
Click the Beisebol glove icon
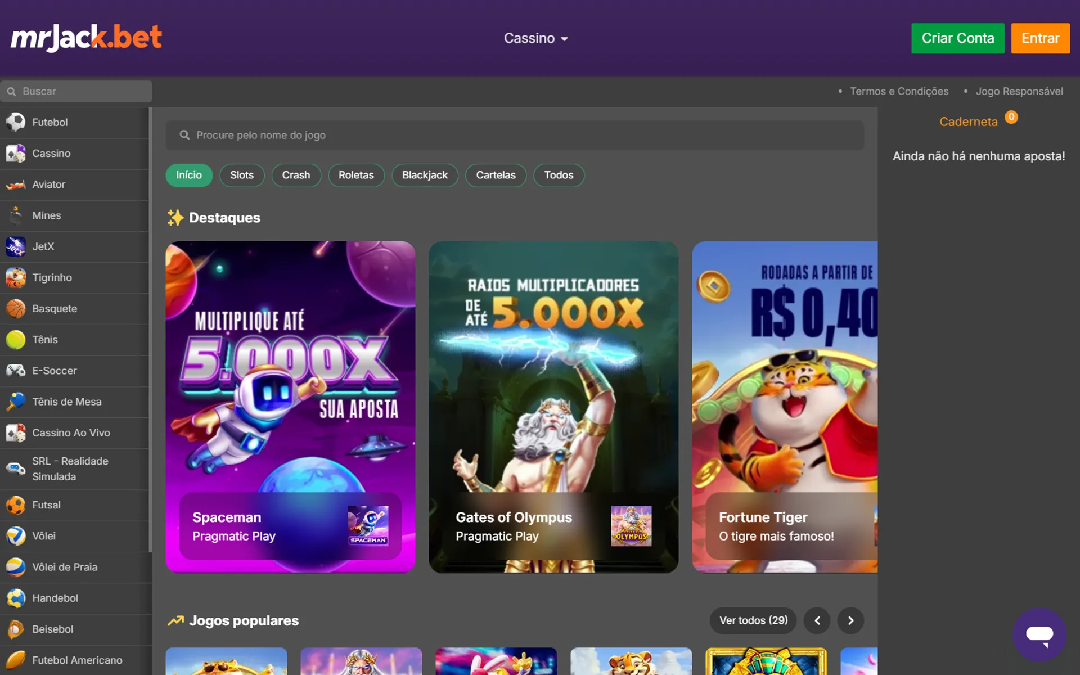[x=16, y=629]
